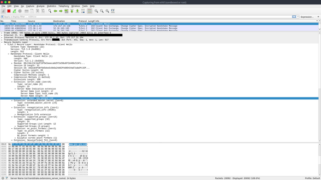Select the Server Name Type: host_name row
The height and width of the screenshot is (180, 321).
click(159, 93)
